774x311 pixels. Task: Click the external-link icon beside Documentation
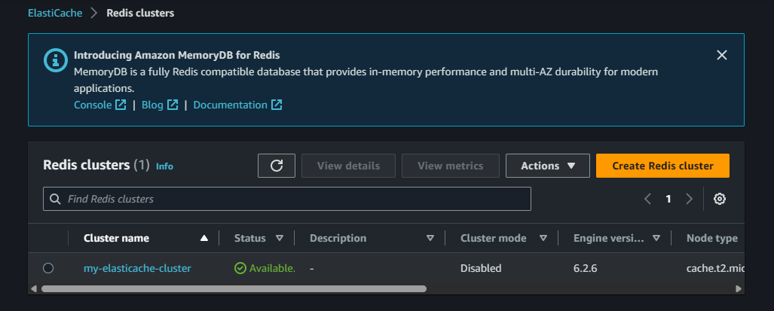tap(277, 105)
